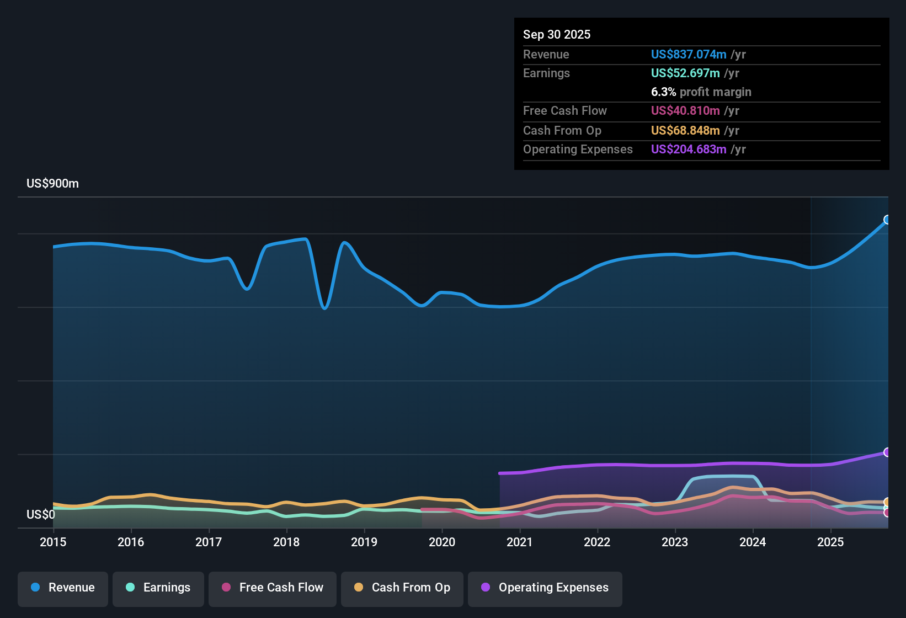
Task: Click the 2019 x-axis label
Action: tap(364, 542)
